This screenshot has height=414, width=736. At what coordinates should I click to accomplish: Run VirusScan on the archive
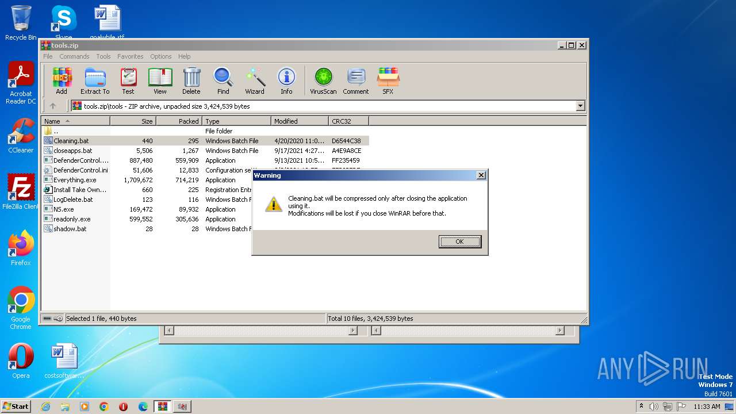click(x=323, y=81)
